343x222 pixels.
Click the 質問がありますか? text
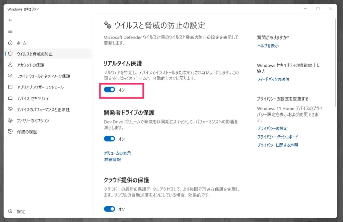click(x=273, y=38)
